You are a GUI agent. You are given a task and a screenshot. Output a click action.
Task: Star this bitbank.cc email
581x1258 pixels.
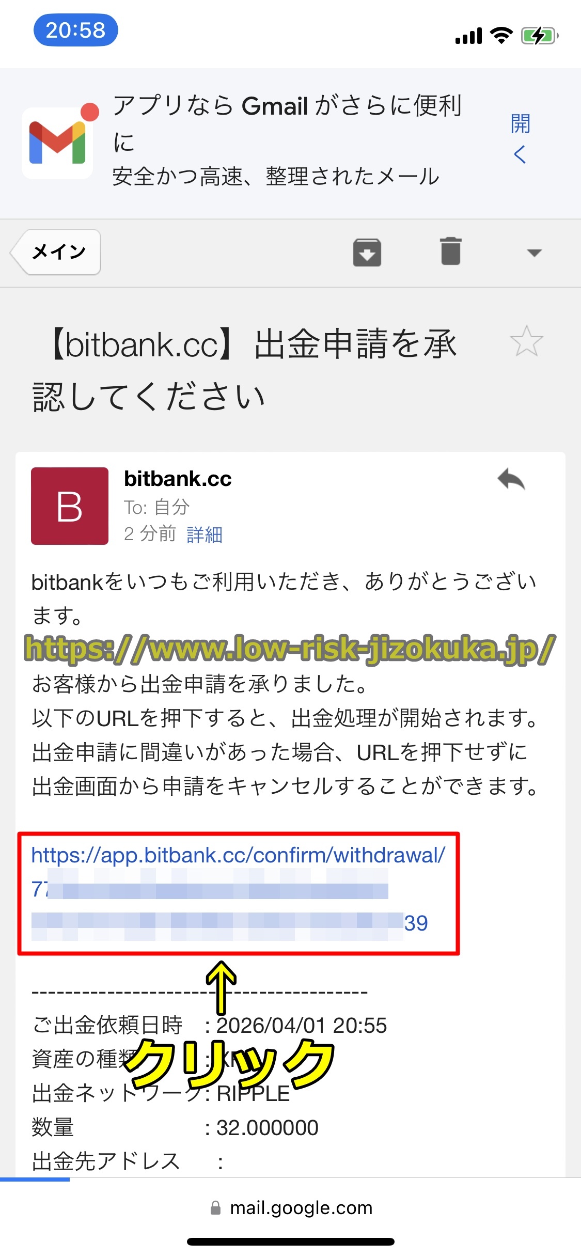coord(526,341)
